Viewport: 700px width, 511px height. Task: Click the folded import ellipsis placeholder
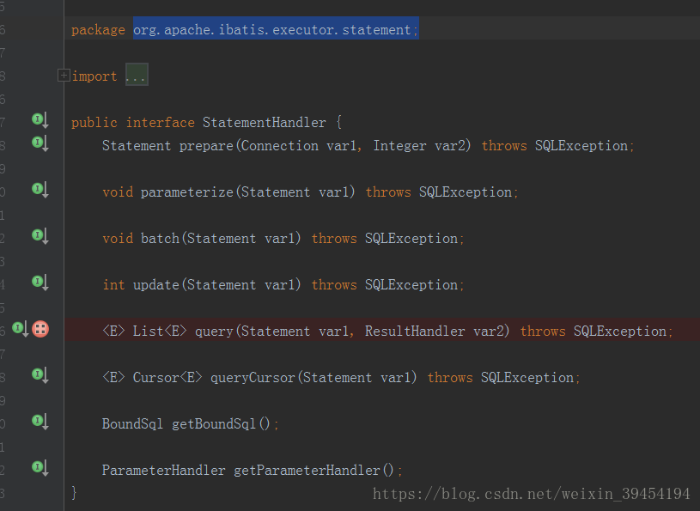137,75
